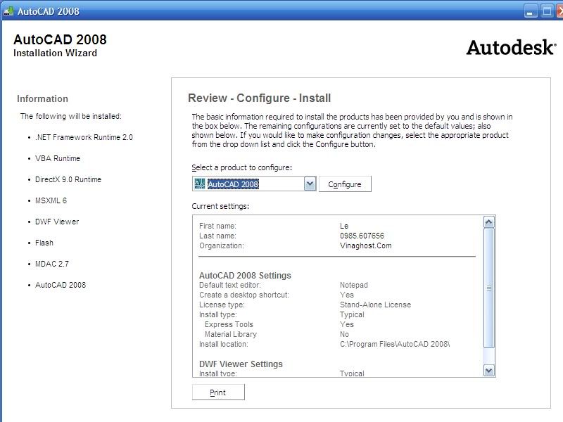Maximize the AutoCAD 2008 installer window

[547, 11]
